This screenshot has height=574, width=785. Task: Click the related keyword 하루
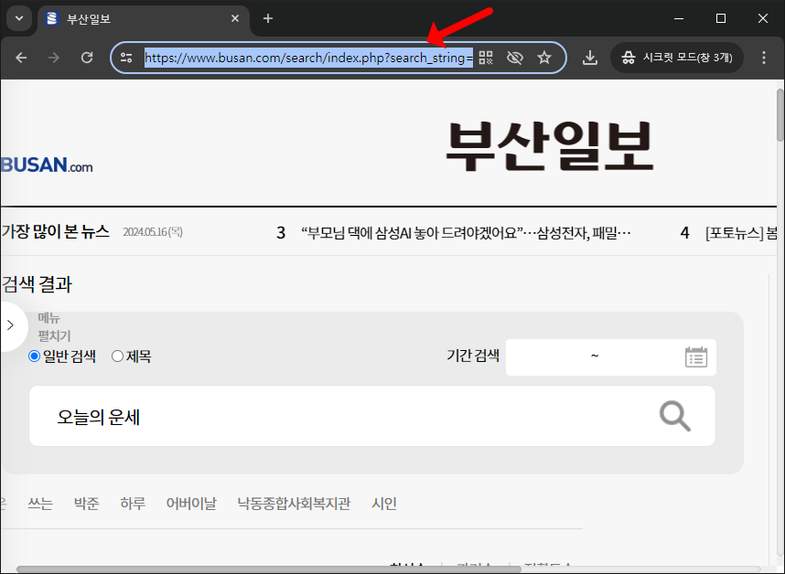(133, 503)
